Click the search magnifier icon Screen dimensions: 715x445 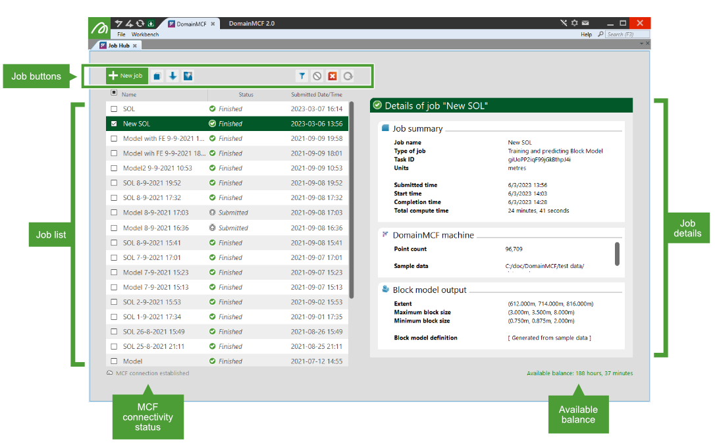tap(600, 34)
